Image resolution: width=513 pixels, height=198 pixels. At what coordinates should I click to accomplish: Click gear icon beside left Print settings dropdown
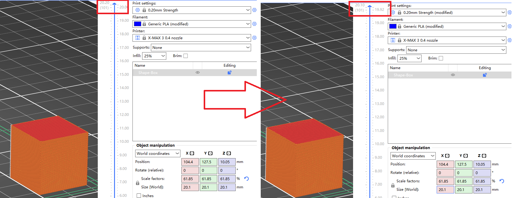[x=254, y=10]
